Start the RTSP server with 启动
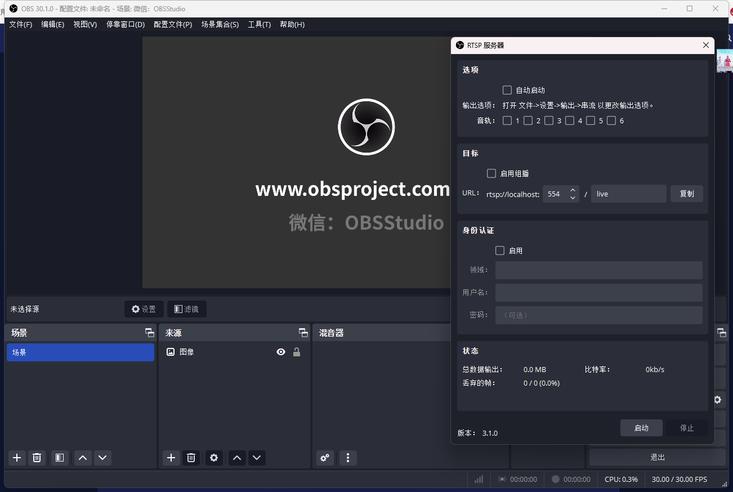 tap(641, 428)
